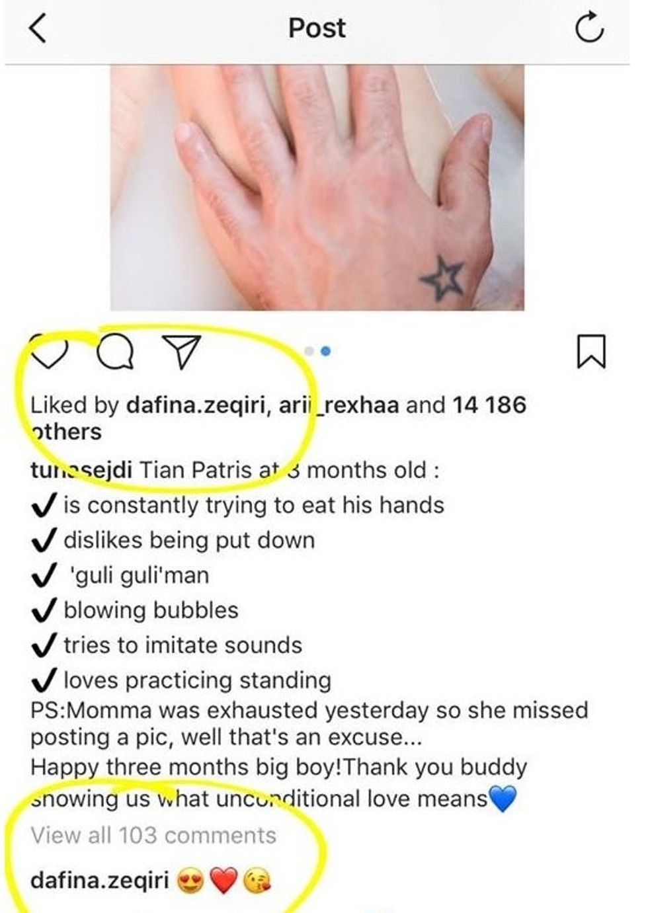Open dafina.zeqiri profile in the likes line

coord(196,405)
